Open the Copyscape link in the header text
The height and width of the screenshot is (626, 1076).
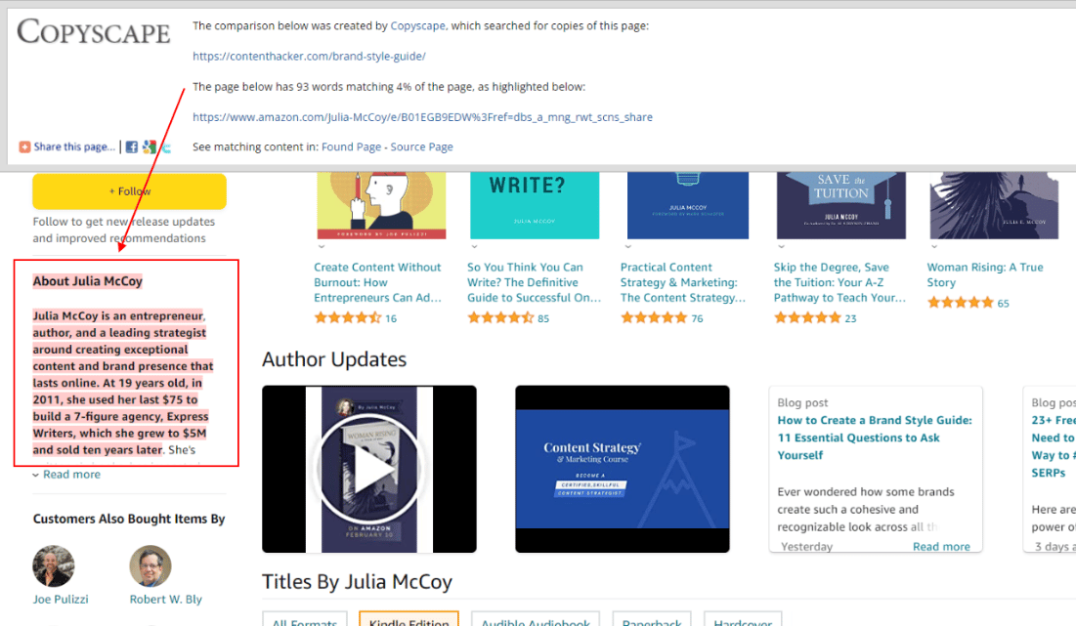pos(418,26)
